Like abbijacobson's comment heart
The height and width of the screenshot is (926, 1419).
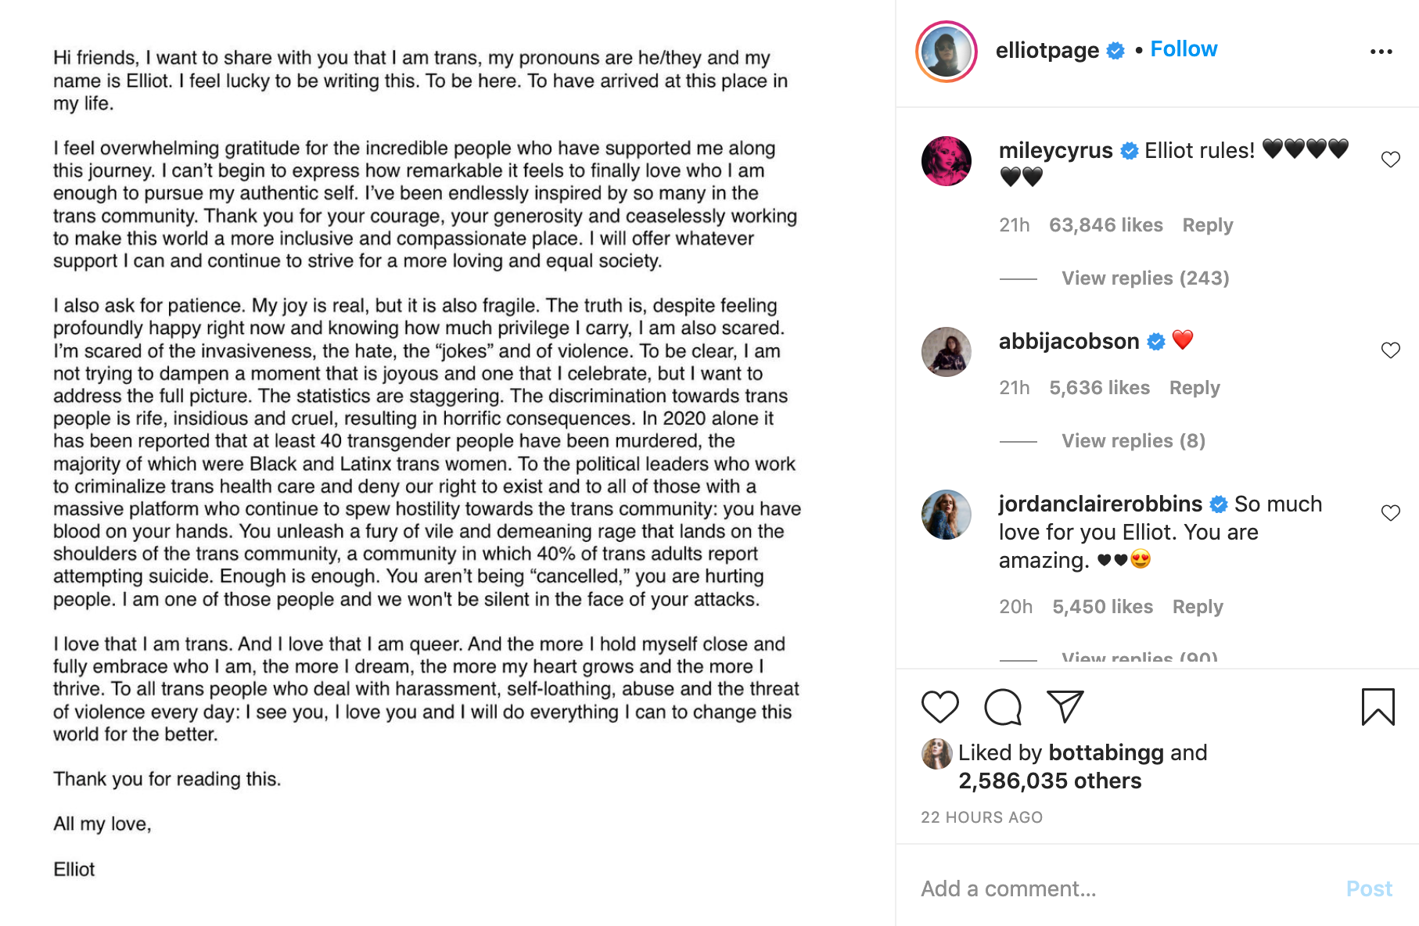[x=1392, y=350]
